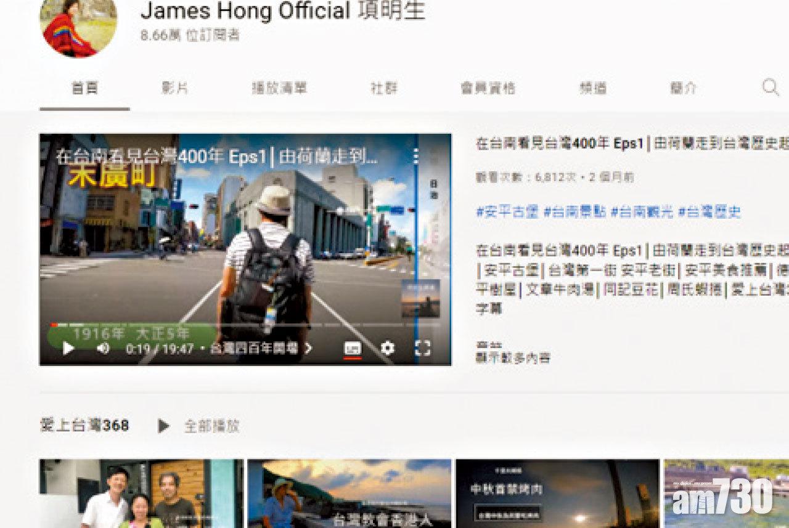
Task: Go to the 簡介 tab
Action: 683,88
